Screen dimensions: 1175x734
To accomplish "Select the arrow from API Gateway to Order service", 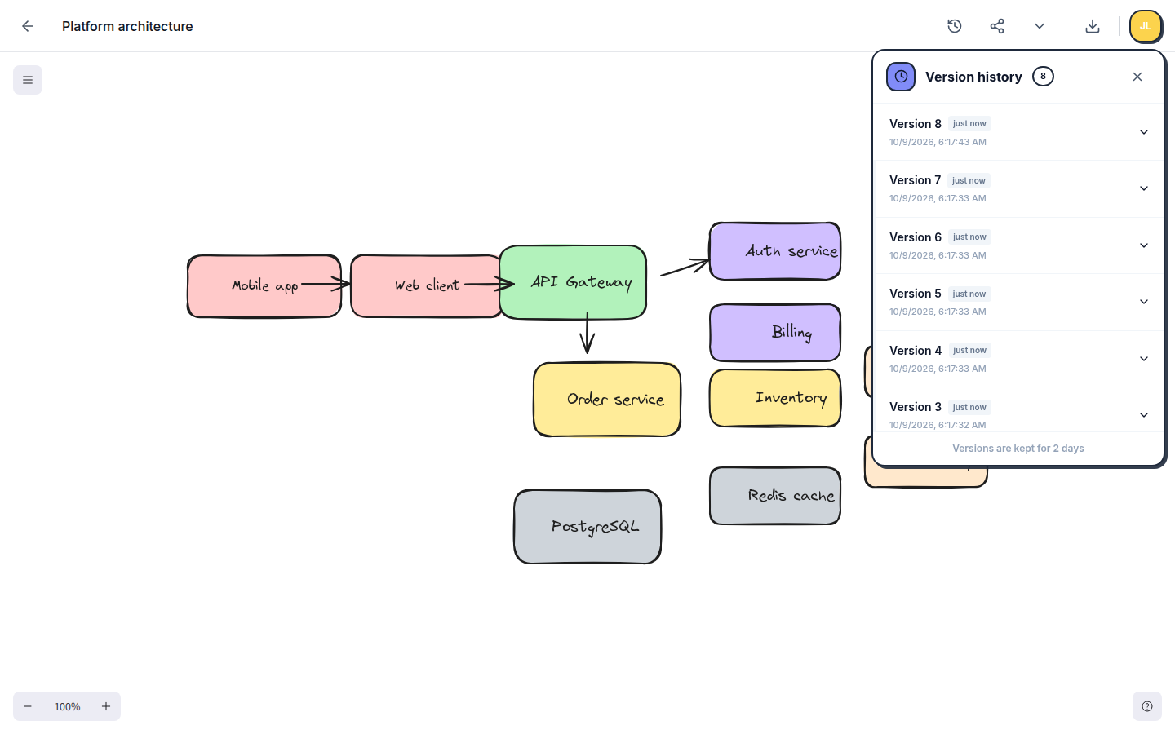I will (x=587, y=333).
